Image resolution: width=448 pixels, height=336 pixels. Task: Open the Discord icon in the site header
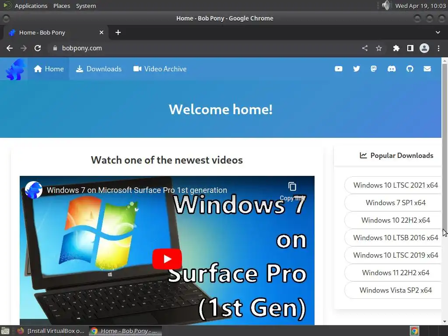392,69
